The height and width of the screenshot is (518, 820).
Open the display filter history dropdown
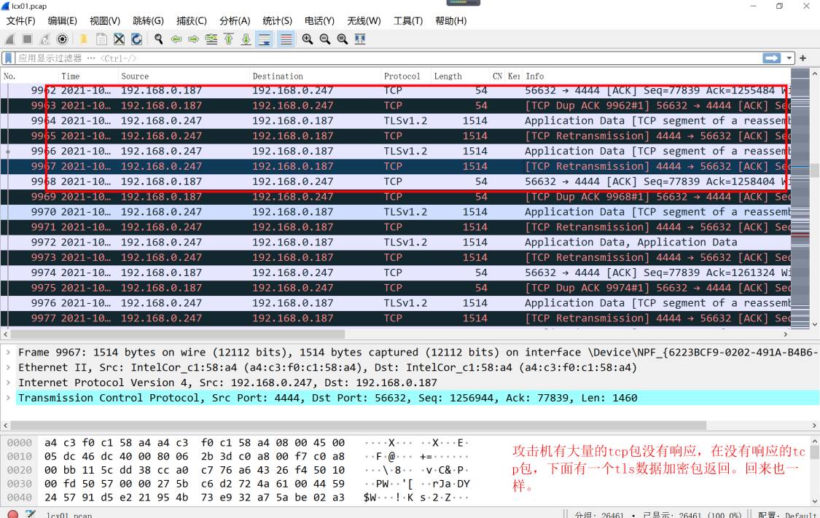(x=789, y=58)
